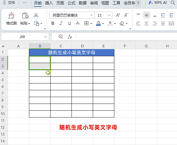177x145 pixels.
Task: Expand the fill color dropdown arrow
Action: click(x=103, y=23)
